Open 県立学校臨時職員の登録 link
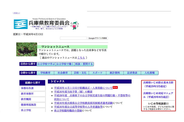This screenshot has width=184, height=122. pyautogui.click(x=68, y=111)
